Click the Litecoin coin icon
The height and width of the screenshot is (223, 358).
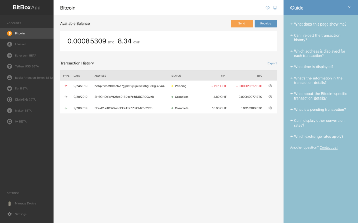[x=9, y=44]
